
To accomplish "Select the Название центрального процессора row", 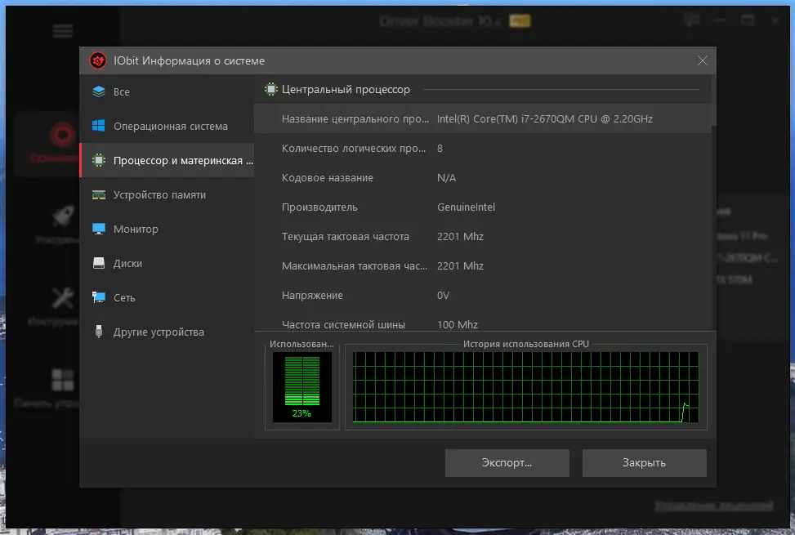I will tap(483, 118).
